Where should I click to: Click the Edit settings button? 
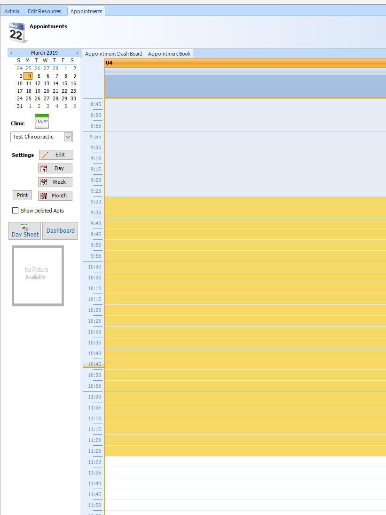pyautogui.click(x=56, y=155)
